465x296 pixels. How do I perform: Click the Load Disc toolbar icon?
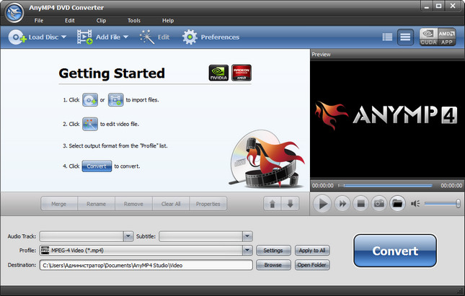click(x=18, y=36)
